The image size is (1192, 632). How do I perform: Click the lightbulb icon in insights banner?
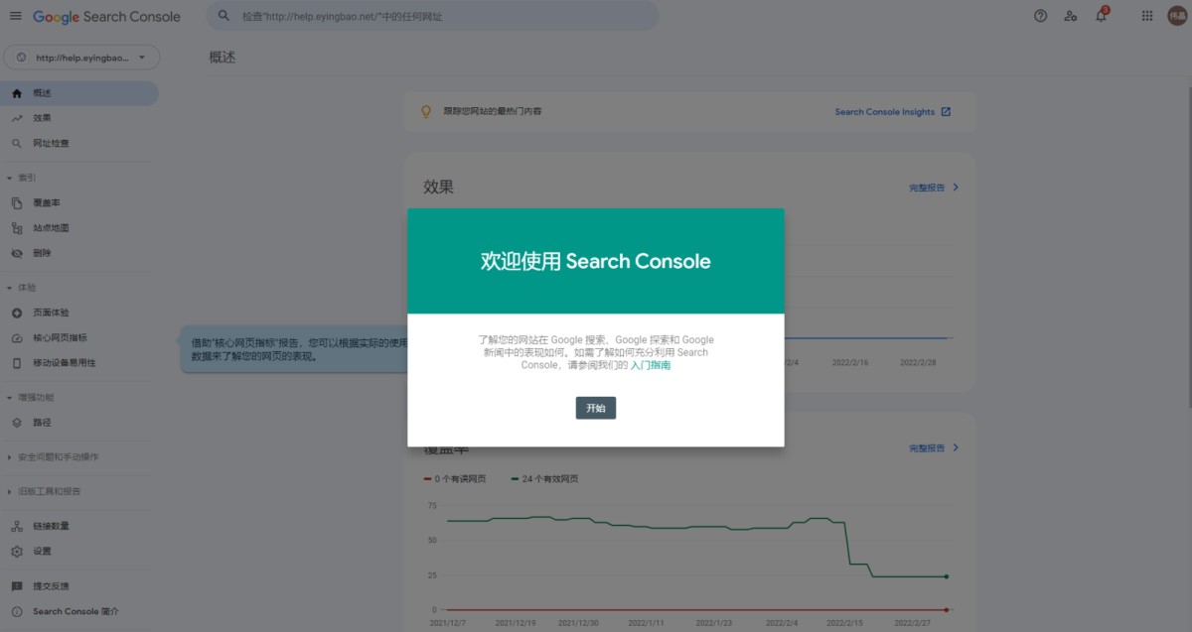(x=426, y=111)
